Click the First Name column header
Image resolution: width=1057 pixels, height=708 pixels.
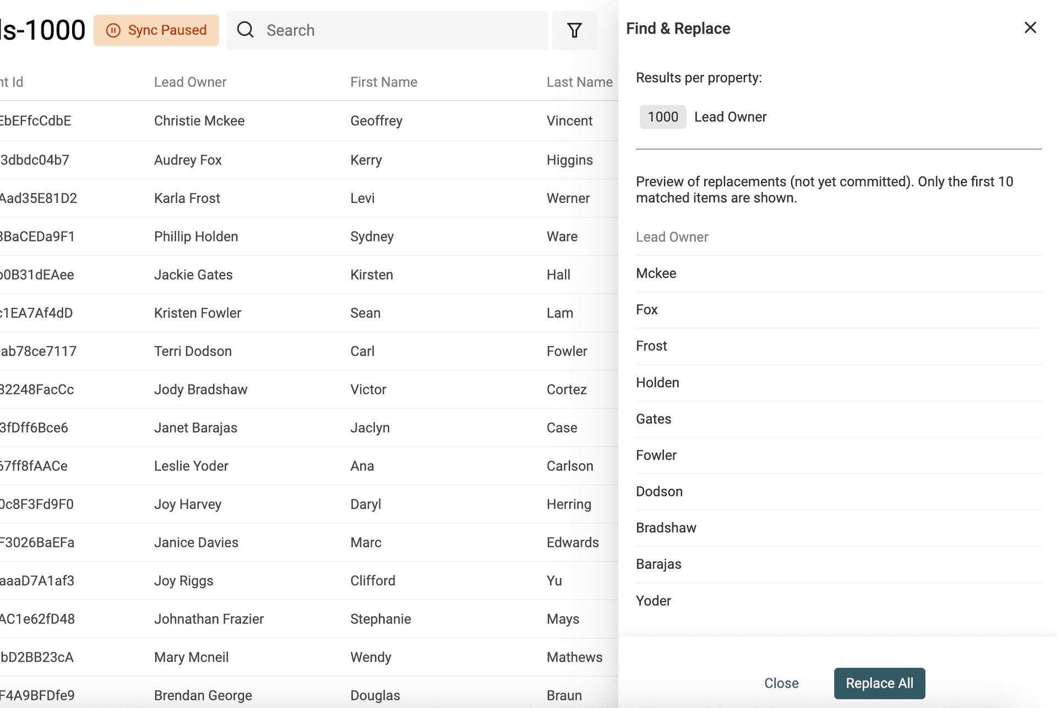coord(384,82)
